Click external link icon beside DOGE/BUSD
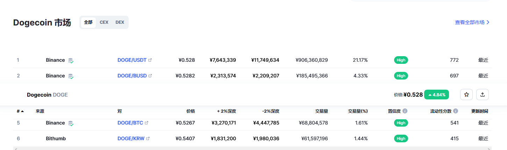507x150 pixels. tap(150, 76)
